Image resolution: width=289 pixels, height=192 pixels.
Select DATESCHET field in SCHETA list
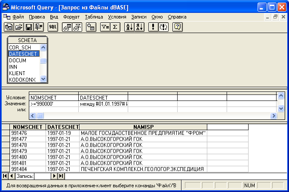point(24,54)
